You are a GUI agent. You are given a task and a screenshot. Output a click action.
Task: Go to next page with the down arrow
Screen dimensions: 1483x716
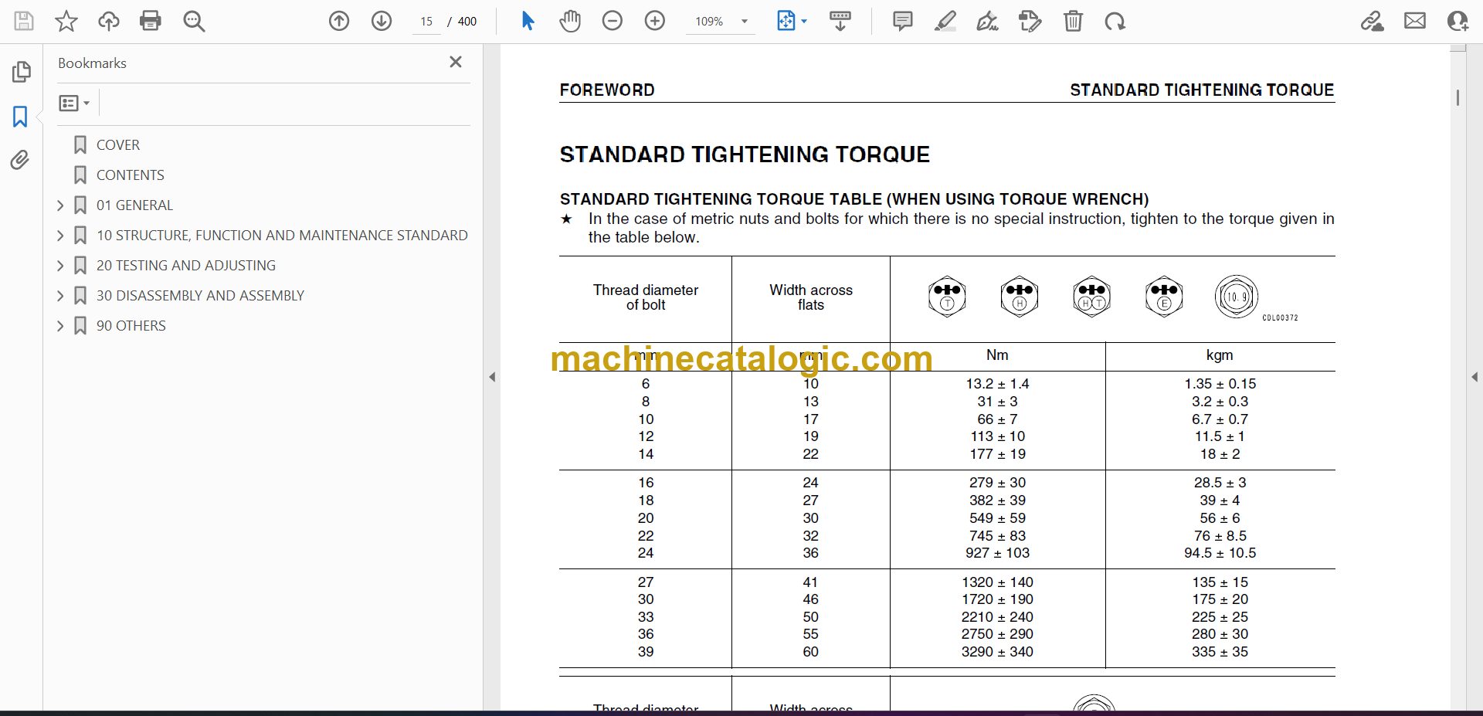click(x=382, y=21)
